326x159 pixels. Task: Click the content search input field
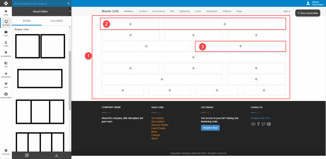pyautogui.click(x=40, y=4)
